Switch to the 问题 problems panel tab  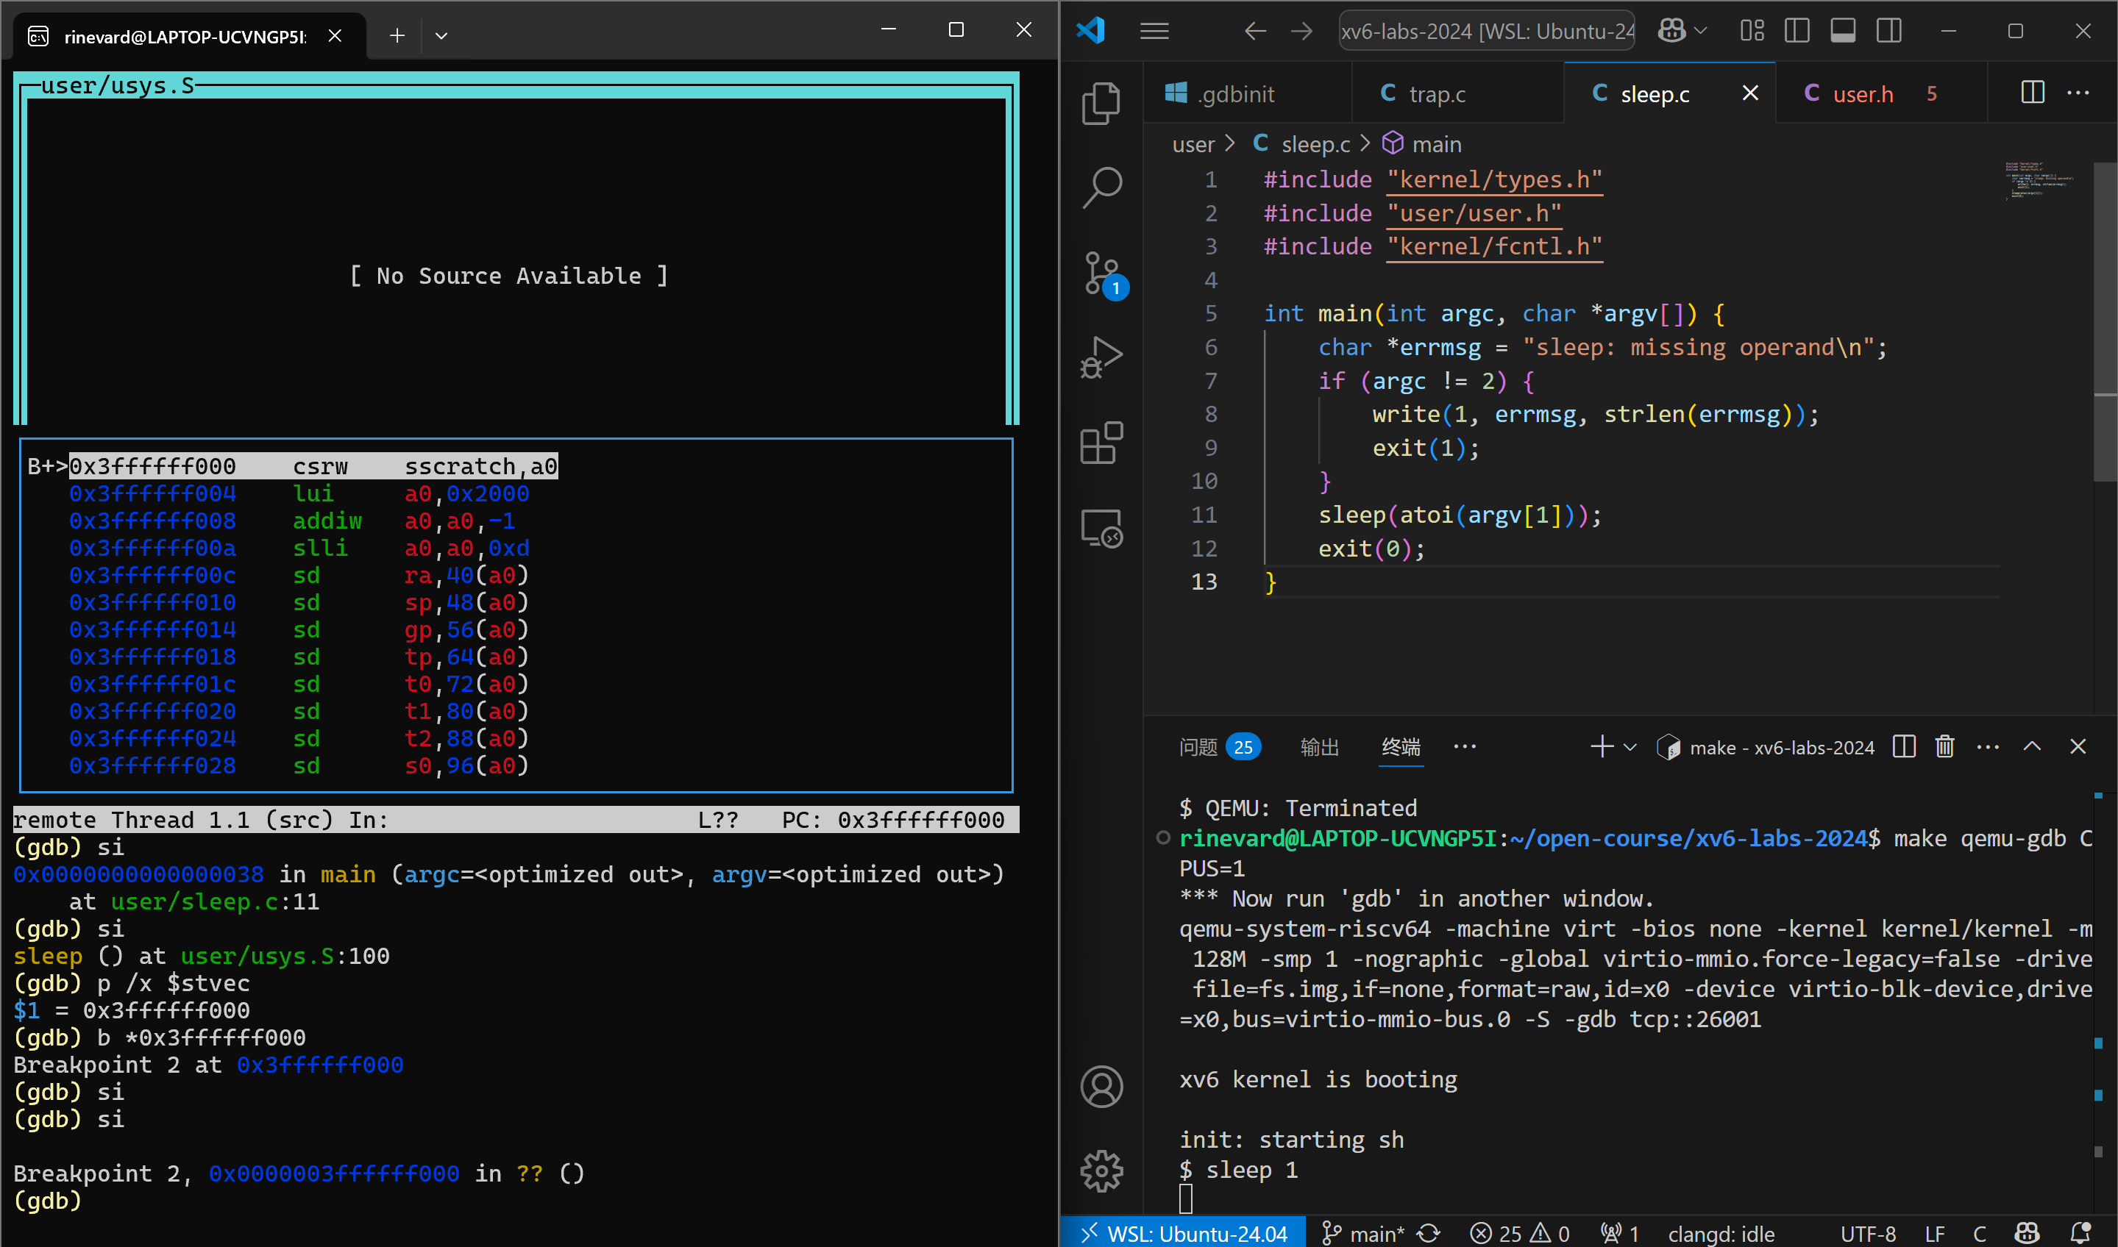[x=1198, y=747]
